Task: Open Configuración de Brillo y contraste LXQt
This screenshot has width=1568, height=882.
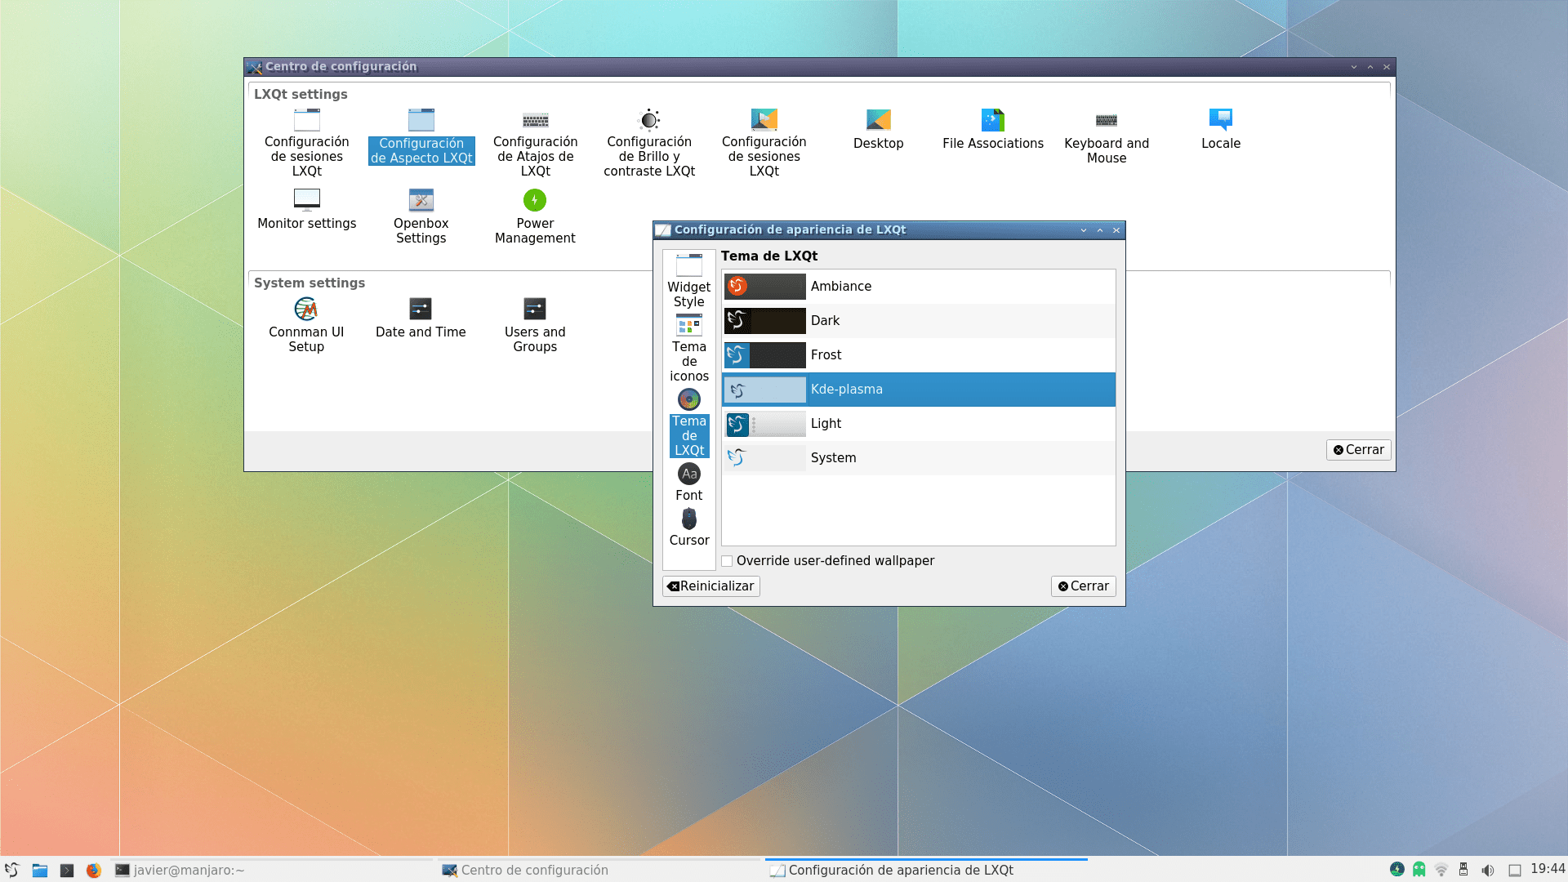Action: pyautogui.click(x=649, y=143)
